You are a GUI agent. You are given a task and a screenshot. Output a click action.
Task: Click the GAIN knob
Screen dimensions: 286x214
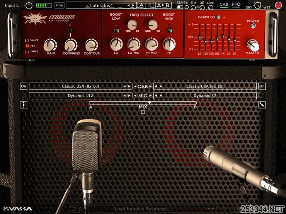click(50, 45)
